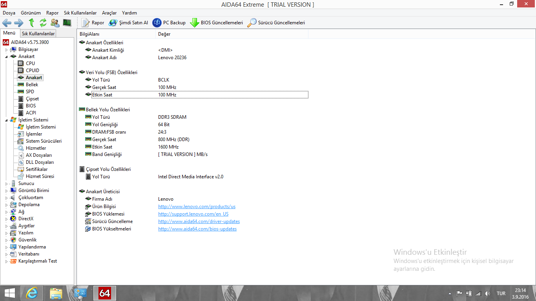Open the lenovo.com/products/us link
The height and width of the screenshot is (301, 536).
197,207
